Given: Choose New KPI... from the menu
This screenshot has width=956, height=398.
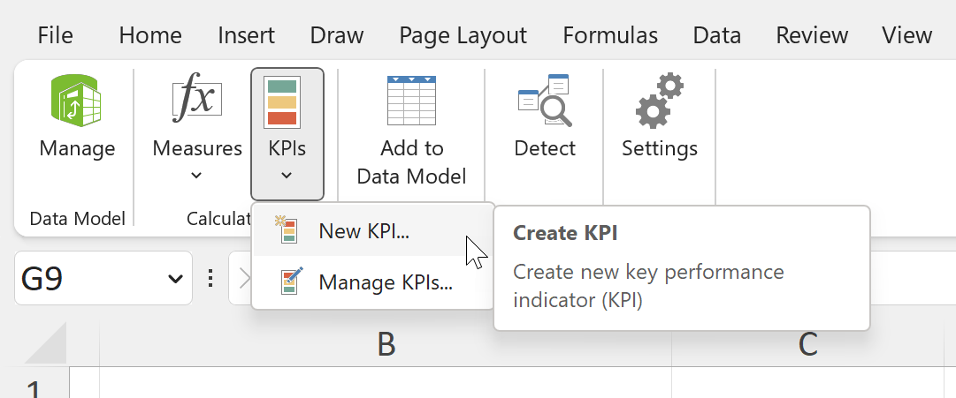Looking at the screenshot, I should pos(364,231).
